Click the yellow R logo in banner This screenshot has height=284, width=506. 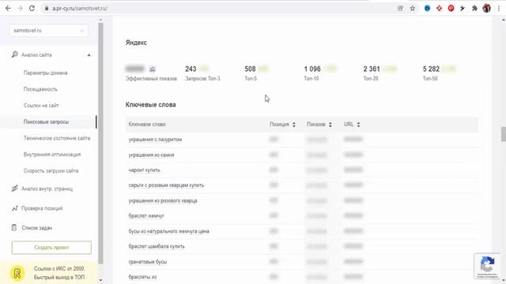(17, 274)
